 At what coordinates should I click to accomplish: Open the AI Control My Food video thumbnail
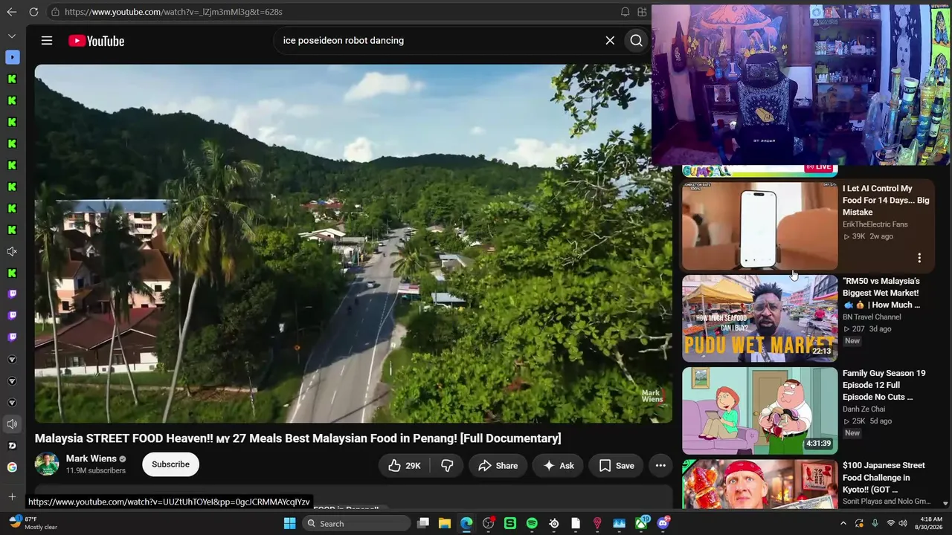pyautogui.click(x=759, y=226)
